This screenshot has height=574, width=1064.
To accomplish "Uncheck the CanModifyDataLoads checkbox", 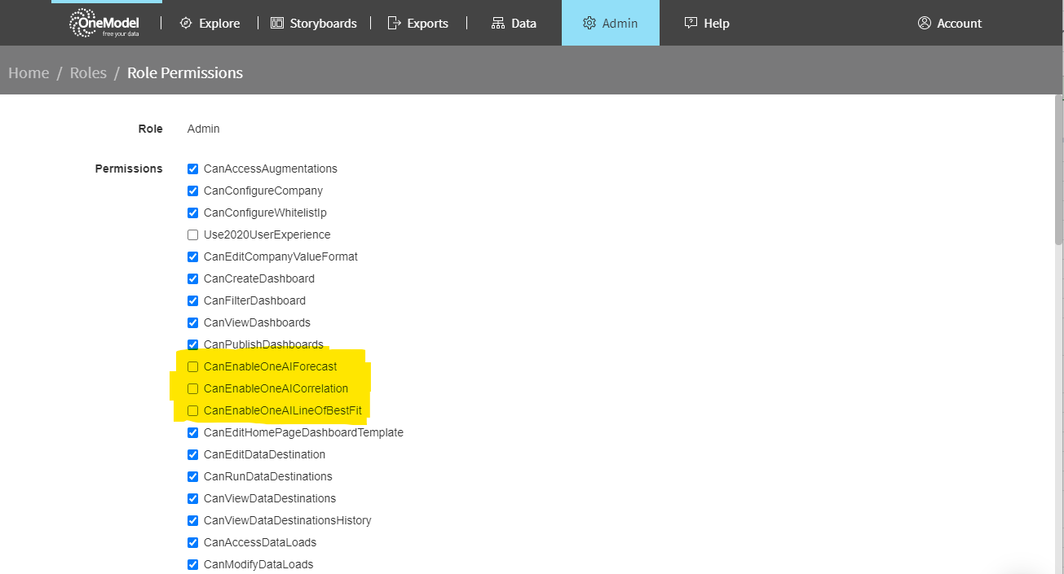I will point(193,564).
